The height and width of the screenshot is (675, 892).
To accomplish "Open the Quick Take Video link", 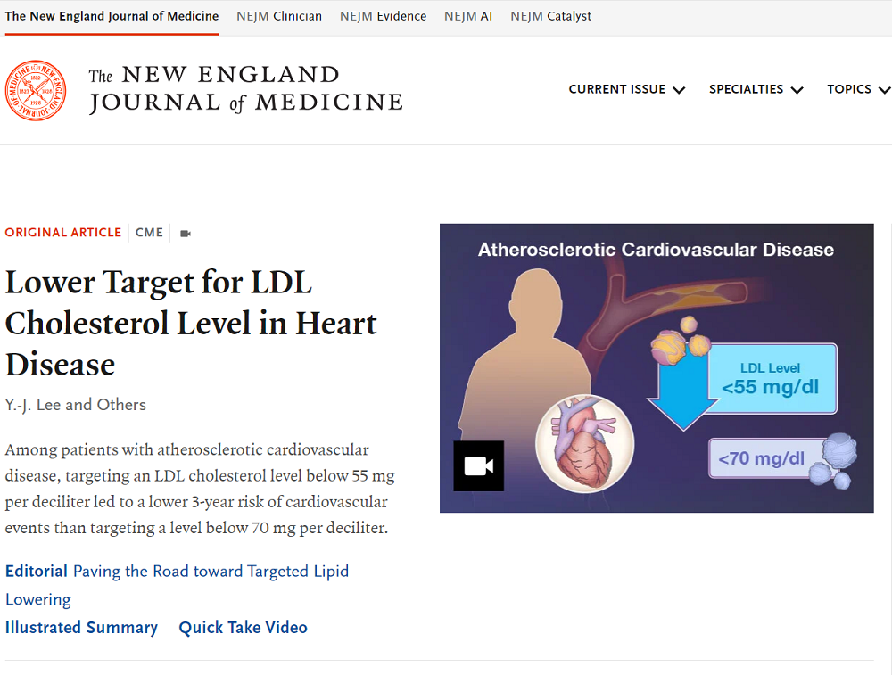I will (243, 628).
